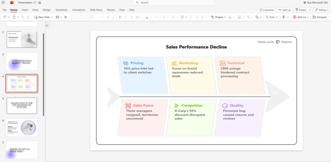This screenshot has height=162, width=331.
Task: Click the New Slide button
Action: [x=42, y=17]
